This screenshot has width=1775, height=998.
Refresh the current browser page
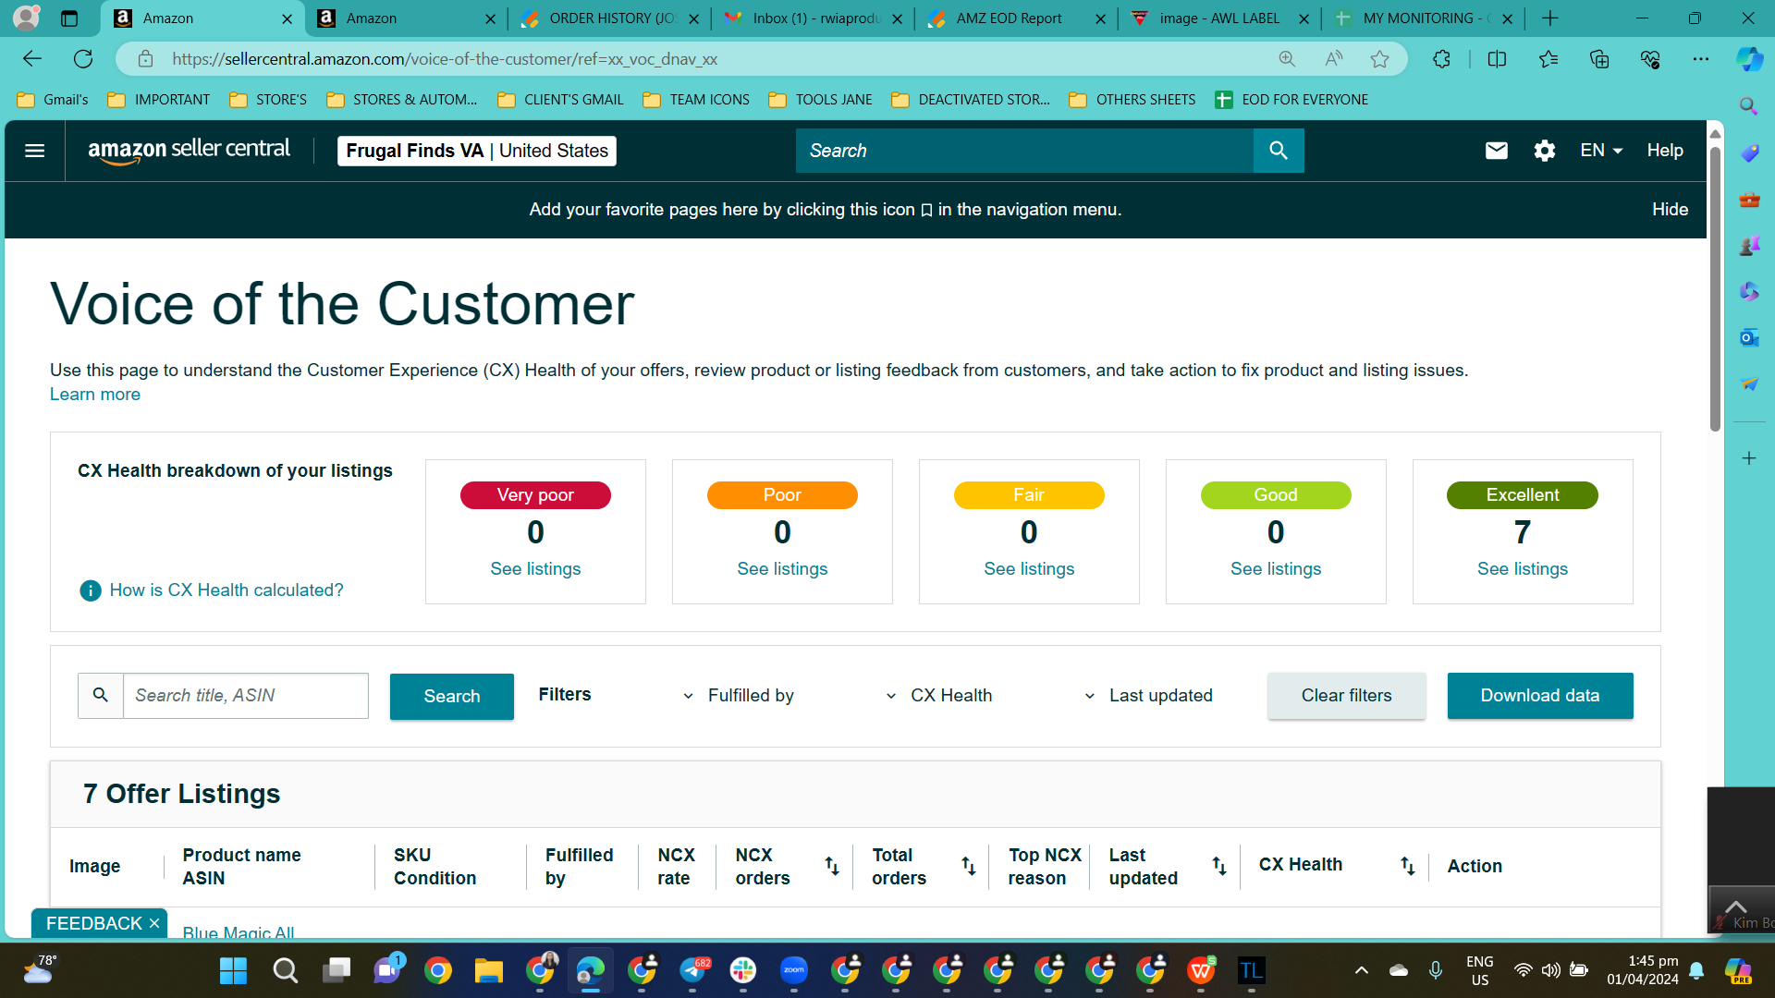(x=83, y=59)
